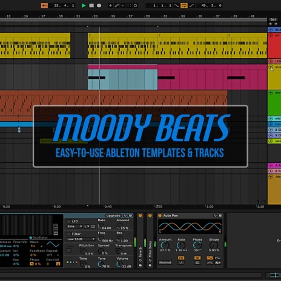Select the sine waveform icon in Auto Pan
This screenshot has width=281, height=281.
click(x=210, y=258)
